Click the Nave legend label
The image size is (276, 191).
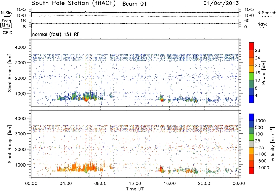click(x=263, y=24)
